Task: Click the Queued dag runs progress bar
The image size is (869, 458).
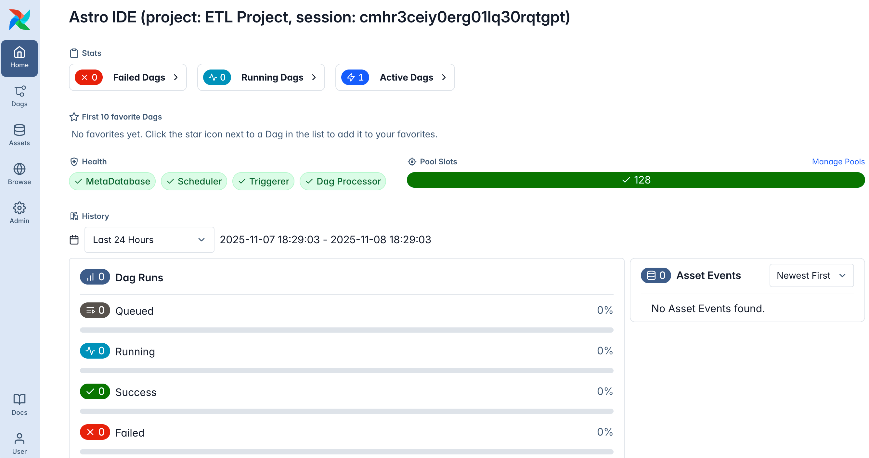Action: [x=346, y=330]
